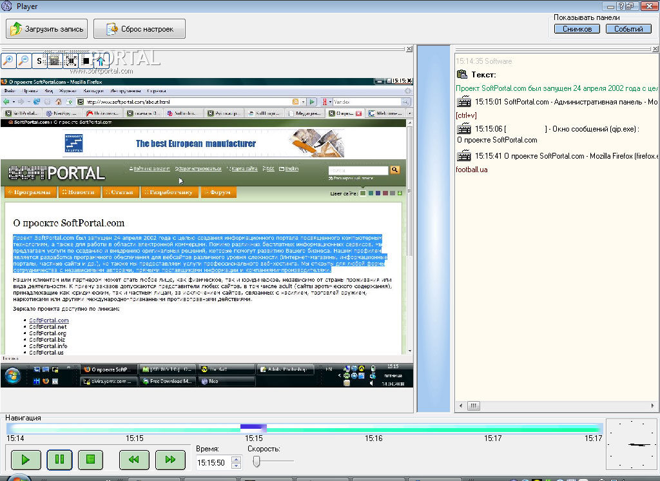660x481 pixels.
Task: Click Программы tab in SoftPortal snapshot
Action: pyautogui.click(x=30, y=192)
